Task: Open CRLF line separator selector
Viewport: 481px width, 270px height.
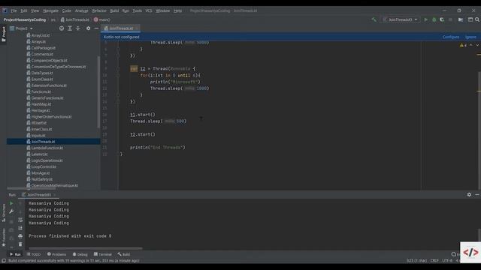Action: [434, 261]
